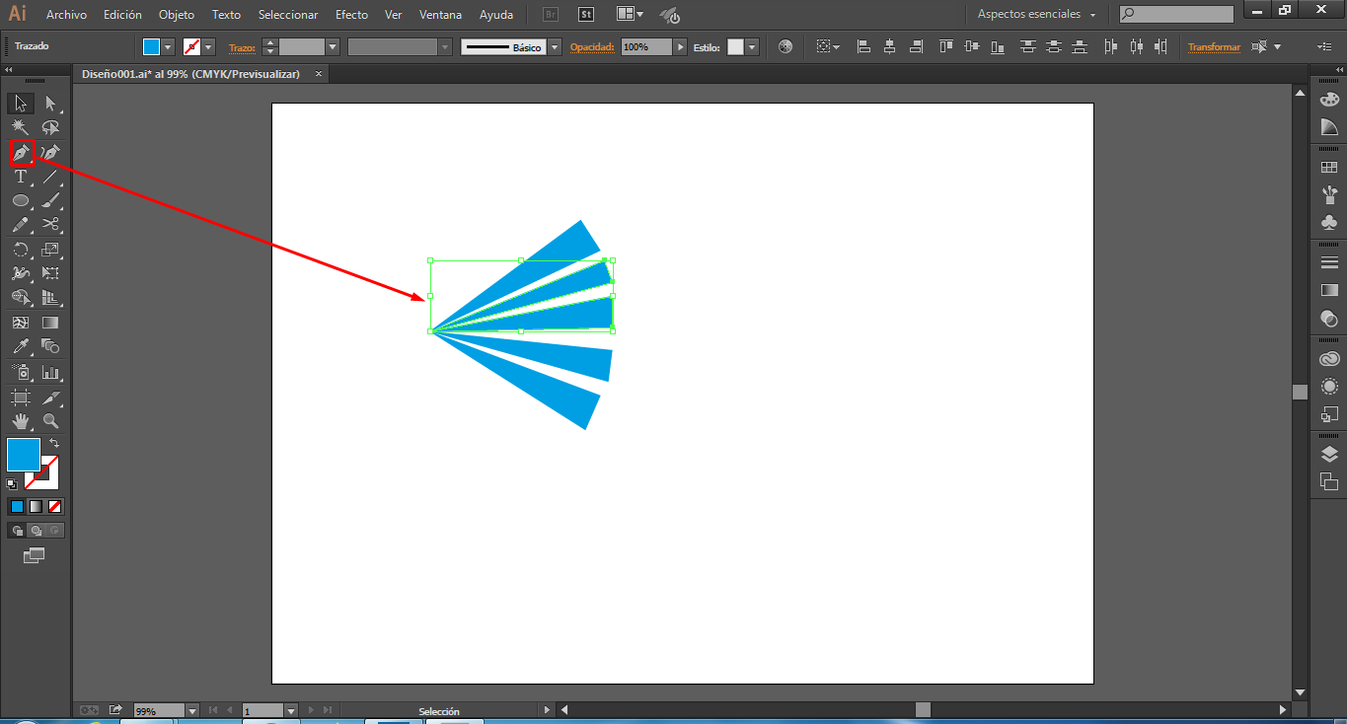Click the Opacidad label link
Viewport: 1347px width, 724px height.
(592, 47)
